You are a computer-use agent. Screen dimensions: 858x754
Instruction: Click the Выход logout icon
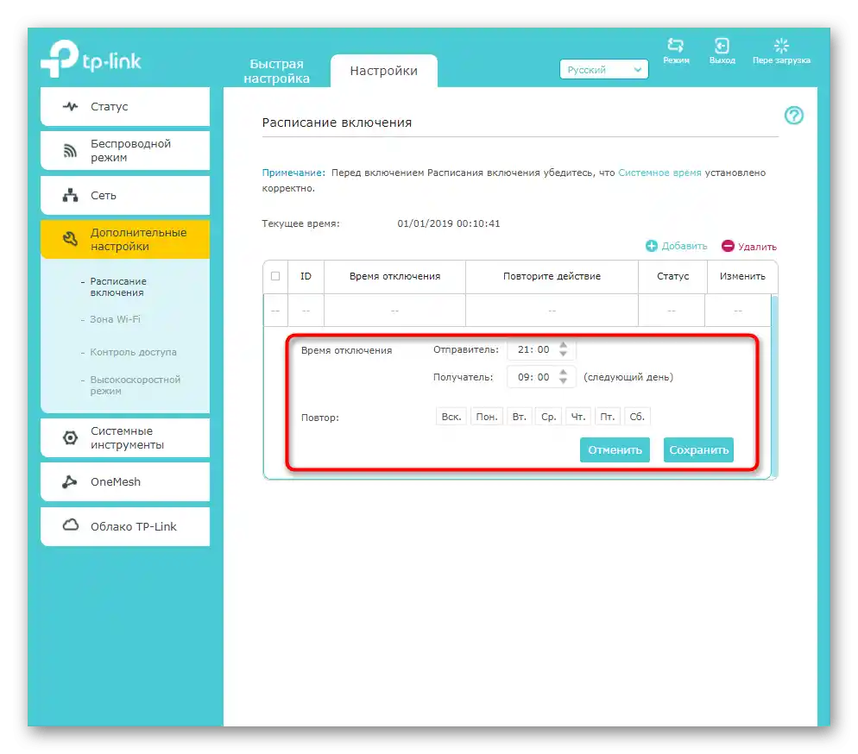coord(722,46)
